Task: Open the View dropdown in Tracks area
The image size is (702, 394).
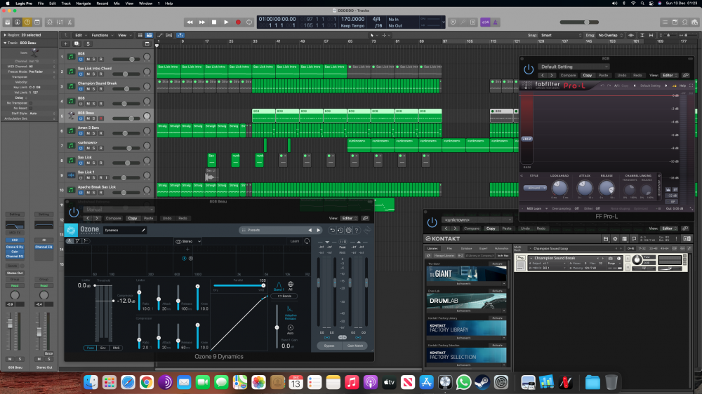Action: point(124,35)
